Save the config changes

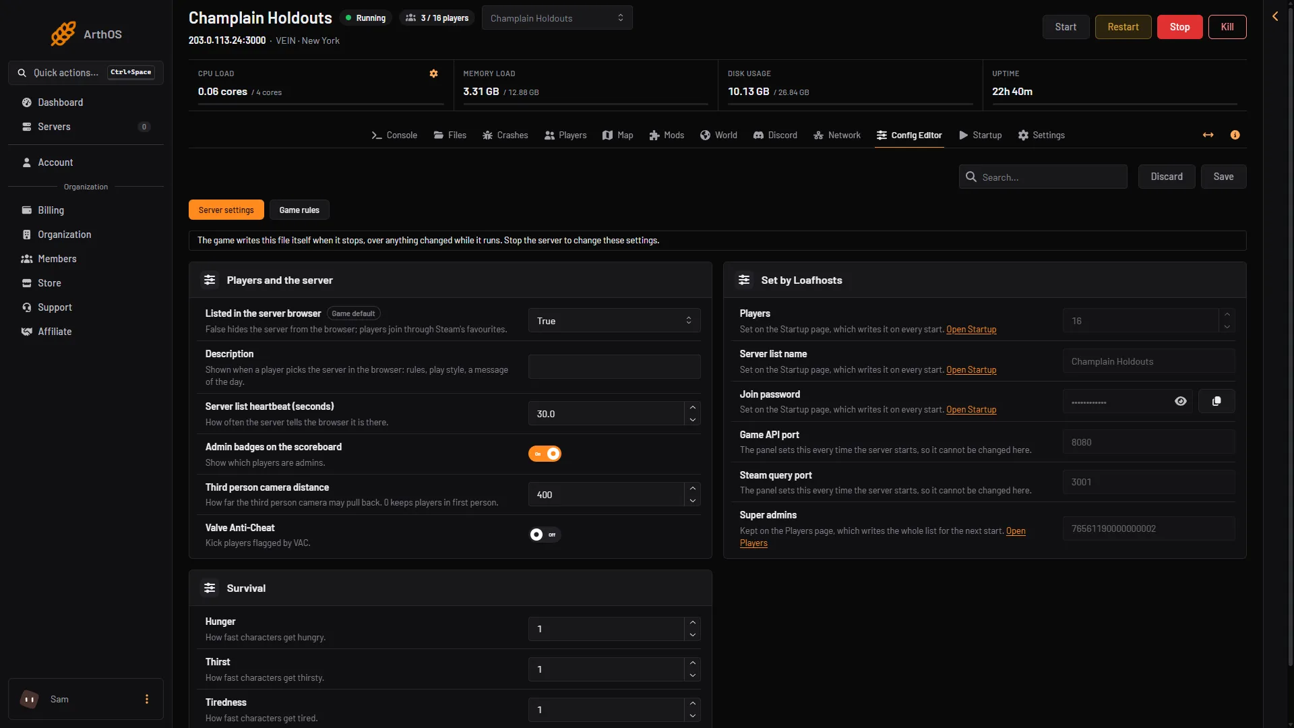click(x=1223, y=177)
